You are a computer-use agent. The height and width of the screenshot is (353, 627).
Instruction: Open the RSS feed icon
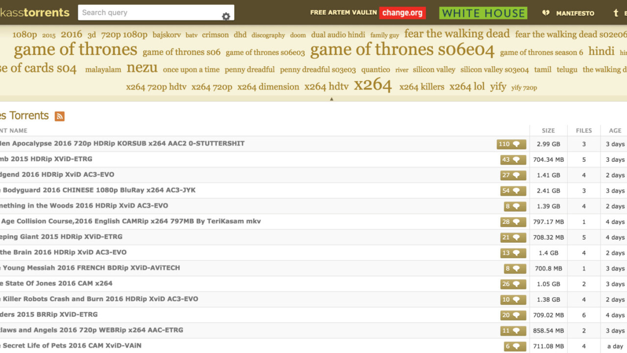pos(60,116)
